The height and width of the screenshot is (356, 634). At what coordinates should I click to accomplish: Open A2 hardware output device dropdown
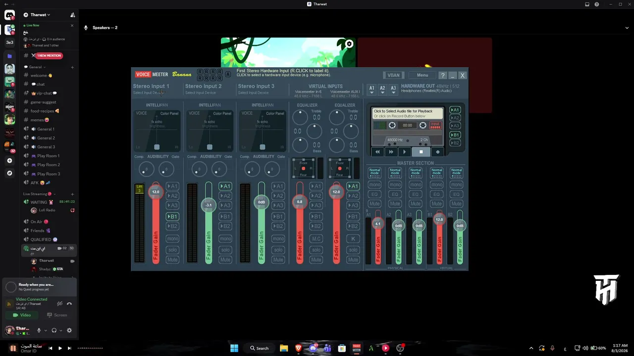[382, 89]
